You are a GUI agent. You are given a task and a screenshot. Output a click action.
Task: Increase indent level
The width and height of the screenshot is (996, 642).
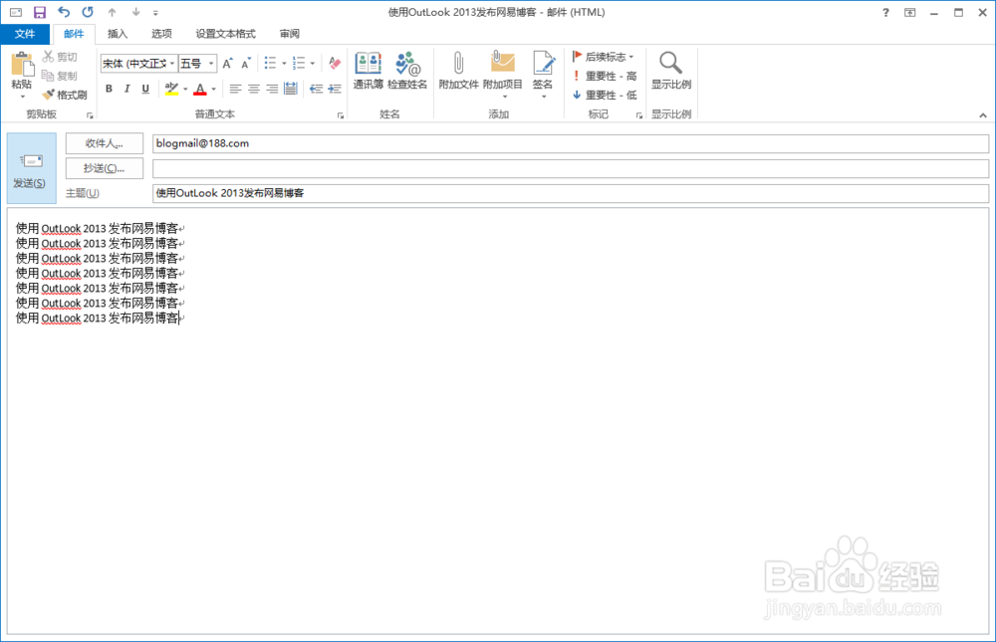click(335, 89)
